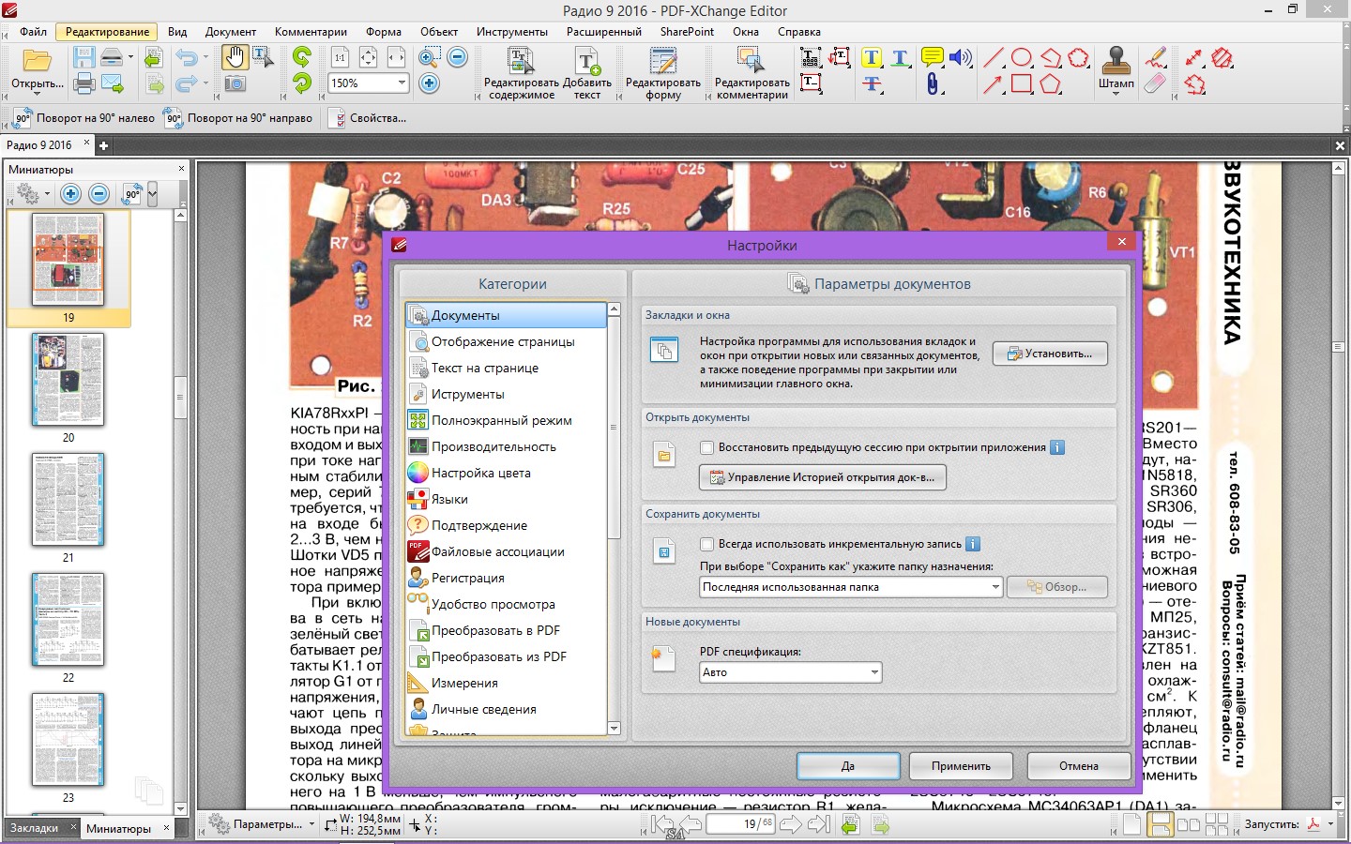The height and width of the screenshot is (844, 1351).
Task: Select the Sound annotation speaker tool
Action: coord(960,57)
